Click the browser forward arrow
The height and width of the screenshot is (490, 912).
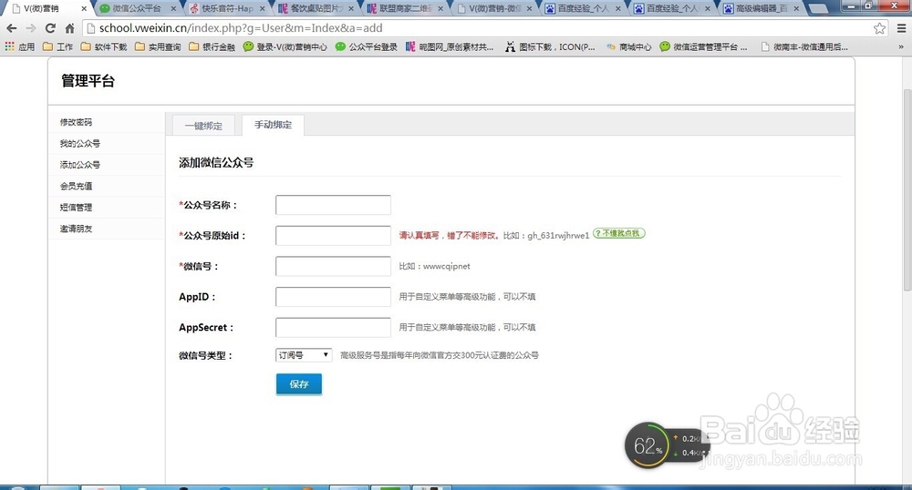click(31, 28)
